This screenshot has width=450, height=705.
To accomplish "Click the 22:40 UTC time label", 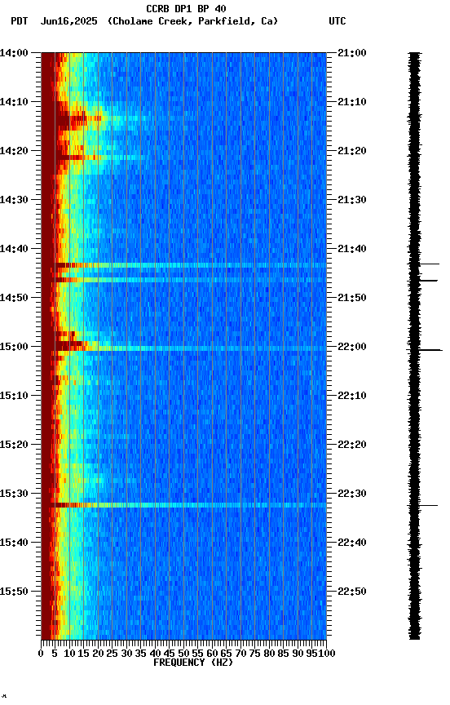I will tap(351, 543).
